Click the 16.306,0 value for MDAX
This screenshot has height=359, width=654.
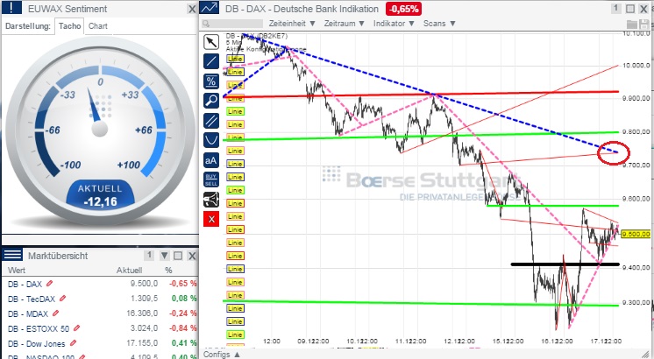142,313
